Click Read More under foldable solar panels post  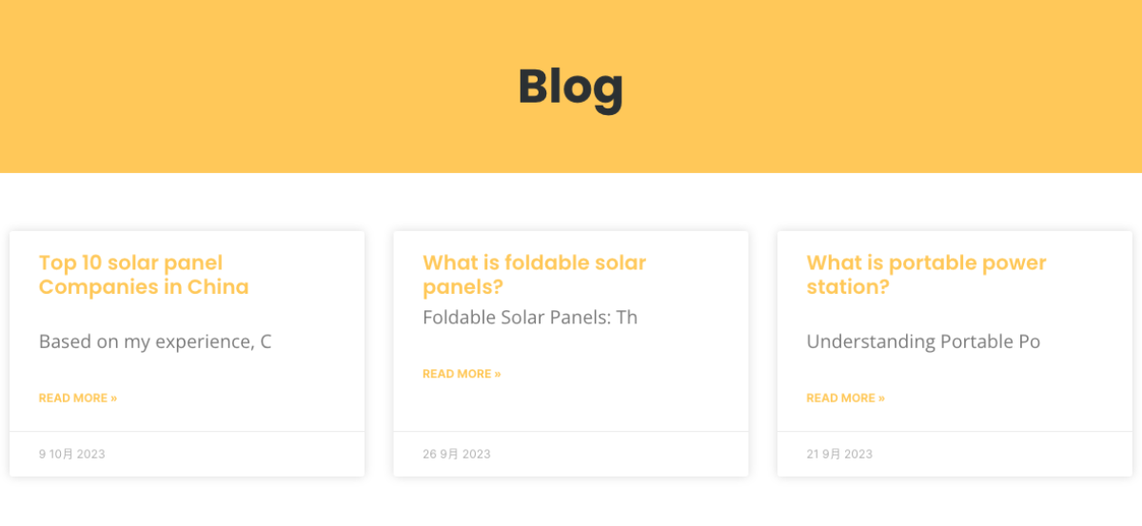pos(461,374)
